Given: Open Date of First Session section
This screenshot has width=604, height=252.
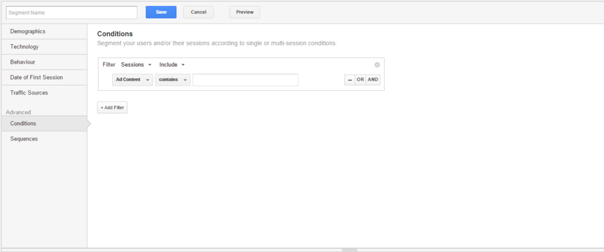Looking at the screenshot, I should click(37, 77).
